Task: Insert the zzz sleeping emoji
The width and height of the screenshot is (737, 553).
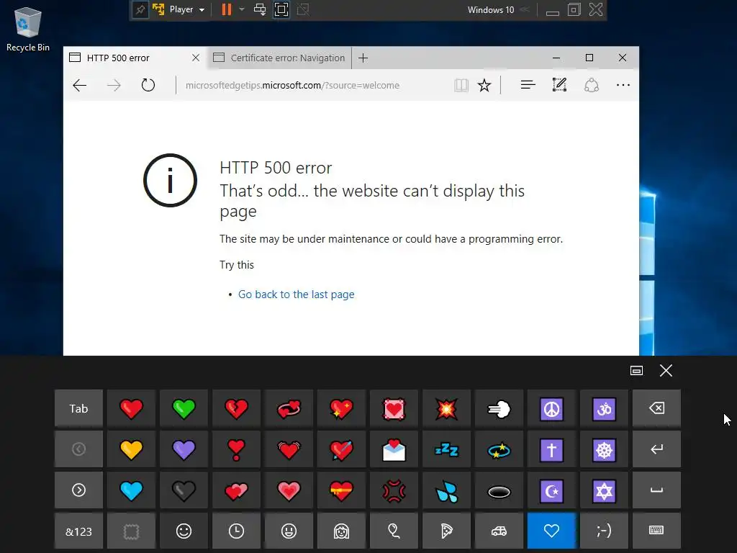Action: (446, 449)
